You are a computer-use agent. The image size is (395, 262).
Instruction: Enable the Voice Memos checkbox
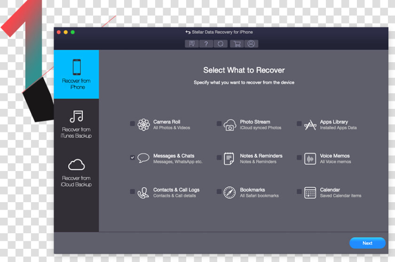click(x=299, y=157)
